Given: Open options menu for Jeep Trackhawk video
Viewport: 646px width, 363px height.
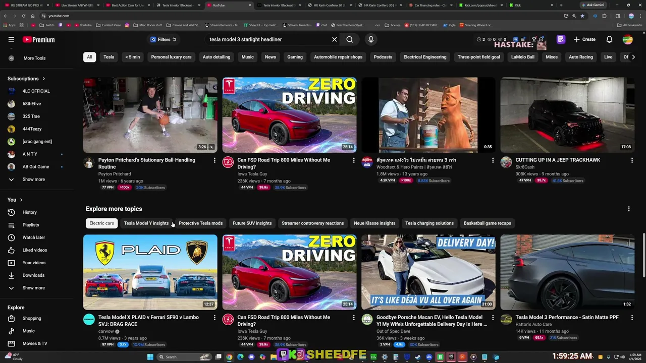Looking at the screenshot, I should point(632,160).
